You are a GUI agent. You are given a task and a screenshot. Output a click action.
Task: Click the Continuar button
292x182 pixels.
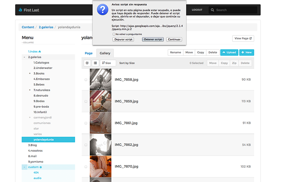click(x=174, y=39)
